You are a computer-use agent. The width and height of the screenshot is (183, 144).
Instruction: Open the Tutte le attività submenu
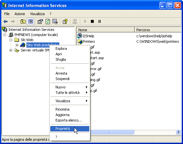(70, 93)
